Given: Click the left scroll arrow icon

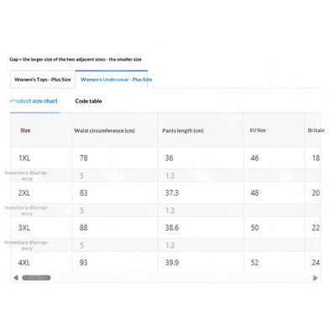Looking at the screenshot, I should coord(16,278).
